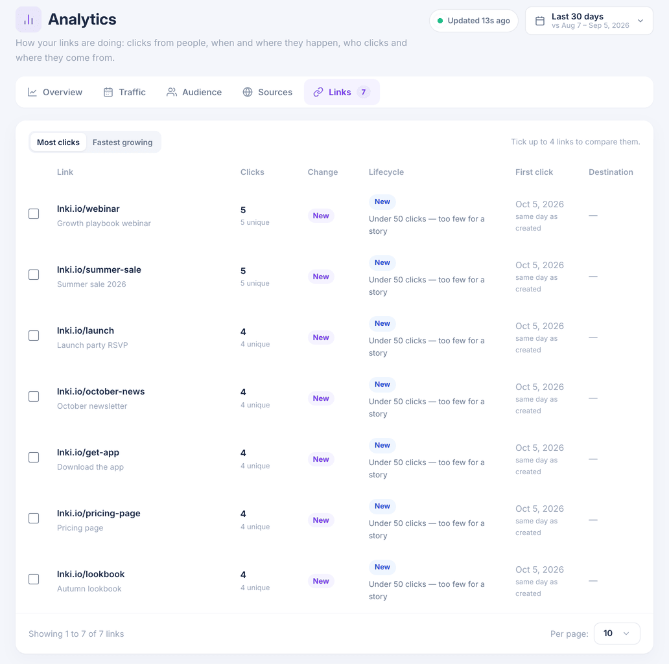Open the lnki.io/launch link
This screenshot has height=664, width=669.
pyautogui.click(x=86, y=330)
